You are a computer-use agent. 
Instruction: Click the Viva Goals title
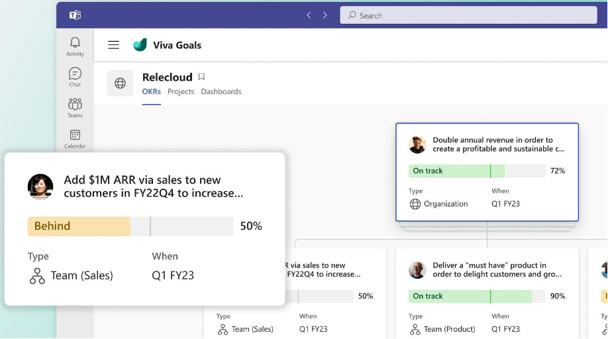pyautogui.click(x=177, y=45)
